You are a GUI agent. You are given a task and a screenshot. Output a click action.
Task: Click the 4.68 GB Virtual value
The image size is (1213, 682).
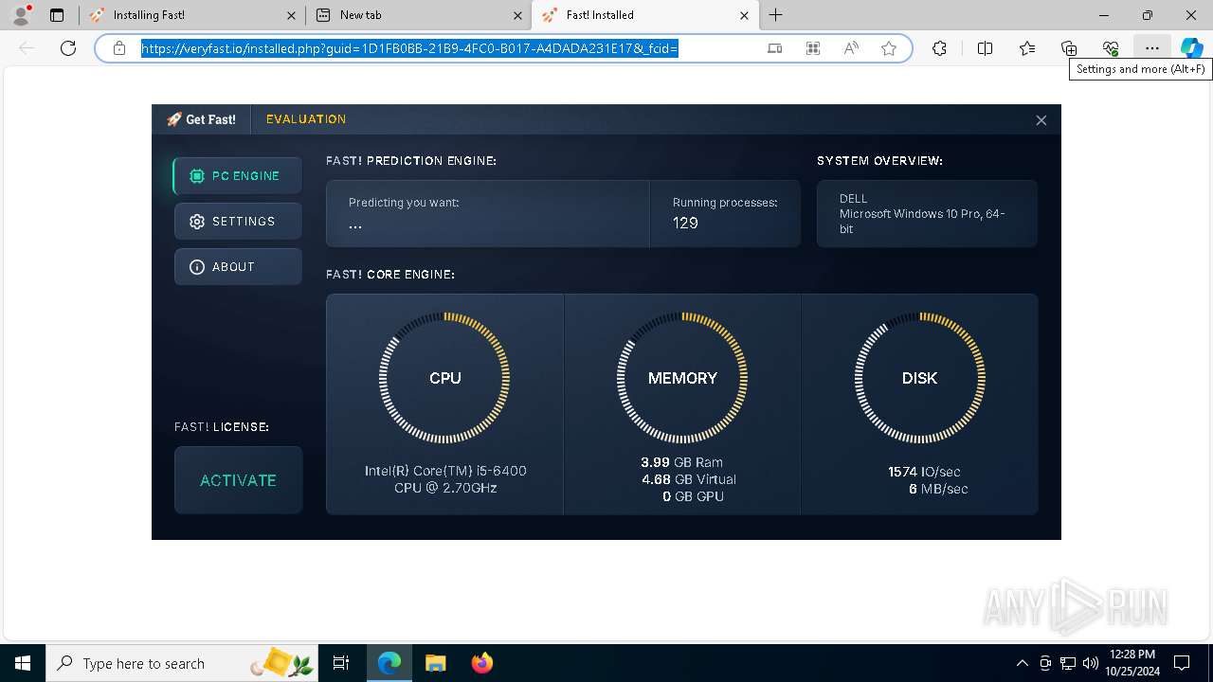[x=688, y=479]
